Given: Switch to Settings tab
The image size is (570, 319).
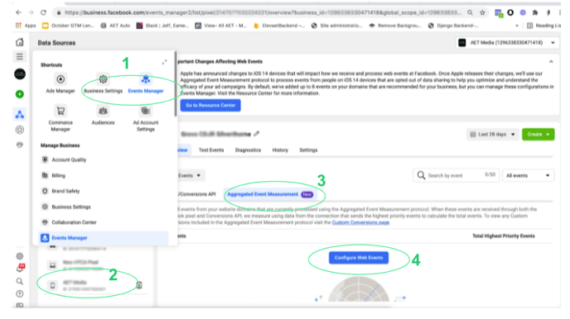Looking at the screenshot, I should (308, 150).
